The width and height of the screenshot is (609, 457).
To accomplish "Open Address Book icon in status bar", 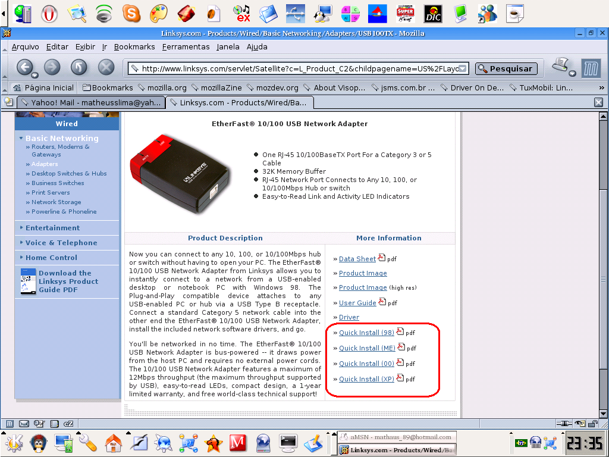I will coord(39,424).
